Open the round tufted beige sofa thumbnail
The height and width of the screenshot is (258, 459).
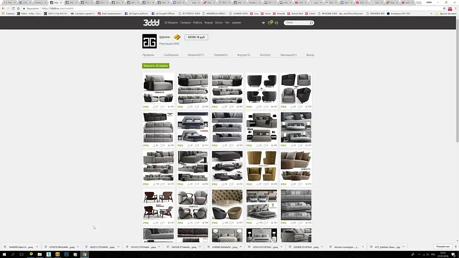click(227, 205)
